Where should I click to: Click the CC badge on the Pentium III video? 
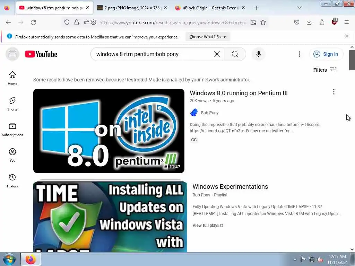[194, 140]
